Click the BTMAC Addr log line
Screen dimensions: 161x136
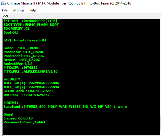click(x=28, y=91)
